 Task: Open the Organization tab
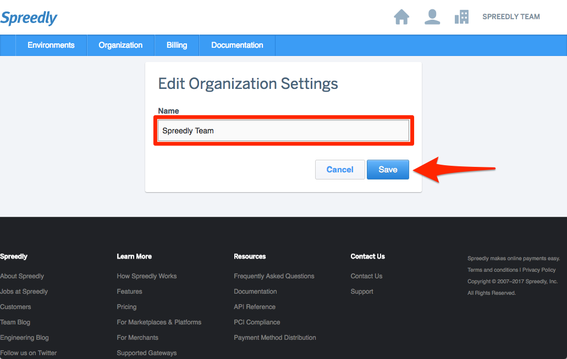click(x=120, y=45)
